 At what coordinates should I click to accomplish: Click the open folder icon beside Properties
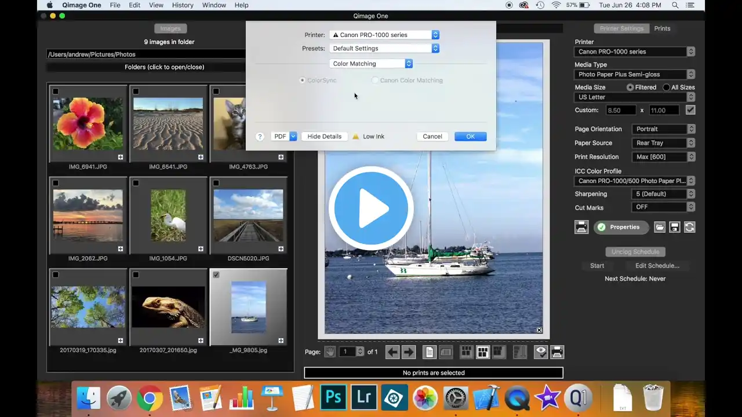[660, 227]
